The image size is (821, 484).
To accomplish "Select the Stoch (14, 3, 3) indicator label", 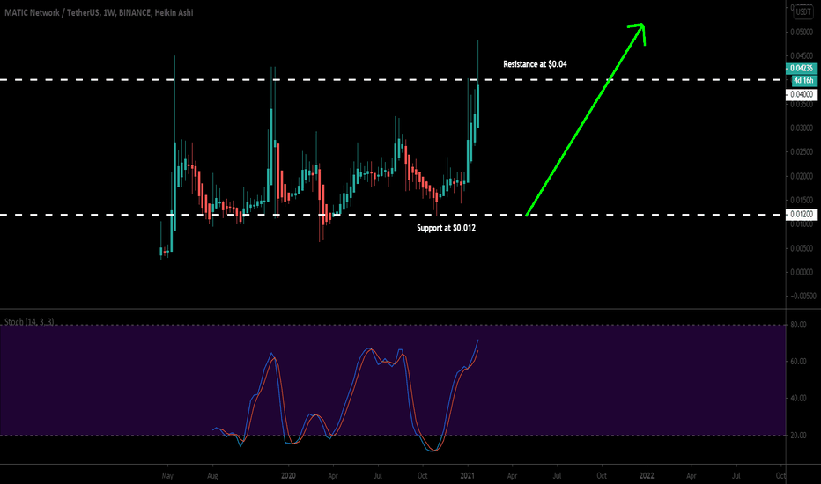I will point(29,322).
